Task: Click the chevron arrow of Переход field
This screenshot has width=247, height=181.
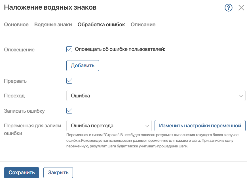Action: [241, 96]
